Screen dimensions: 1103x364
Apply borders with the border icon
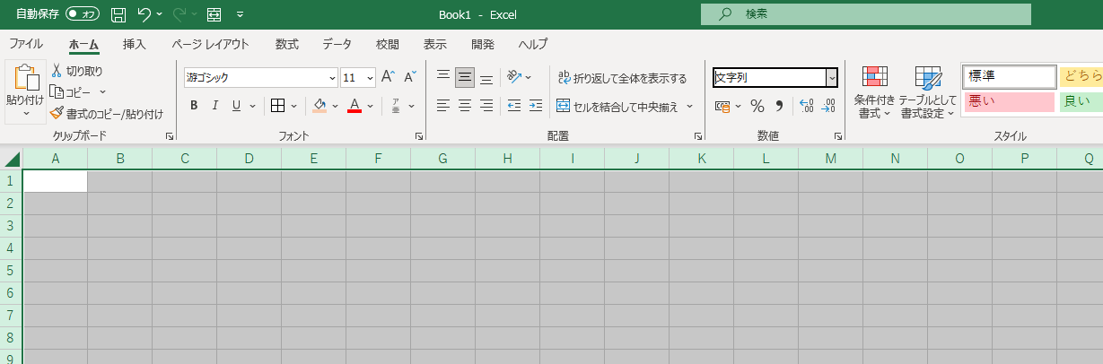(x=277, y=106)
